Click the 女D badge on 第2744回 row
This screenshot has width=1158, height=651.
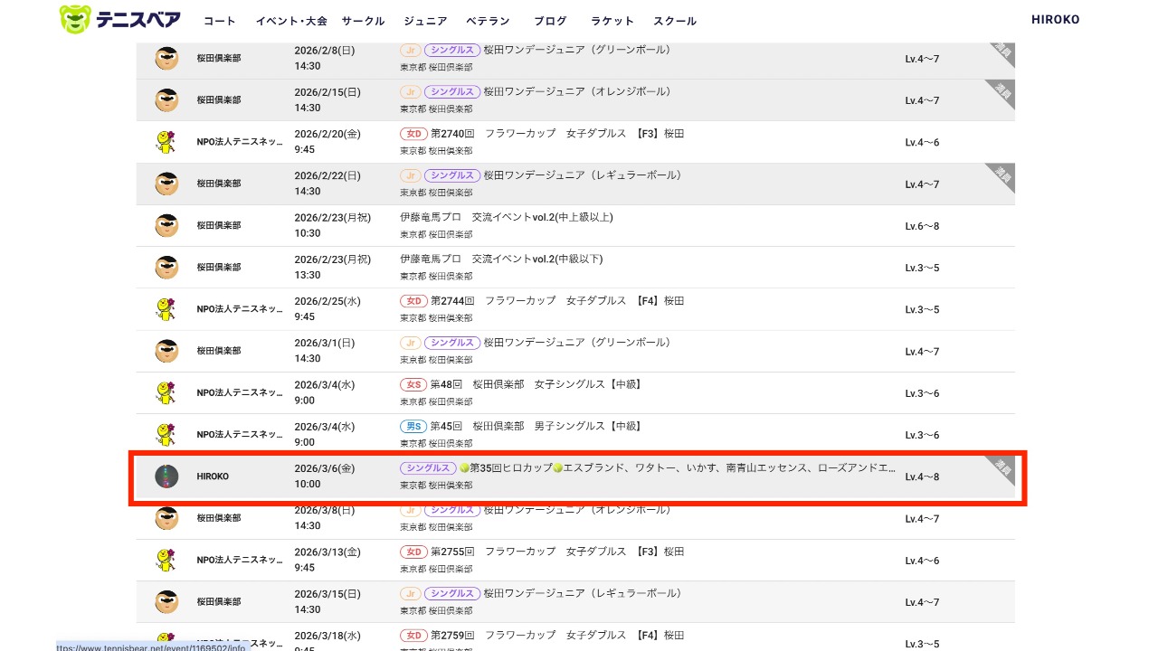coord(413,301)
